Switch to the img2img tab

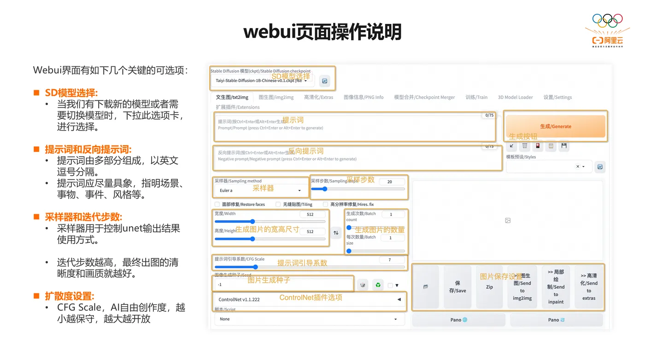tap(276, 97)
